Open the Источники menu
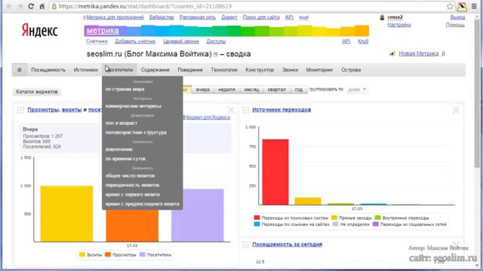The height and width of the screenshot is (271, 483). pyautogui.click(x=86, y=70)
